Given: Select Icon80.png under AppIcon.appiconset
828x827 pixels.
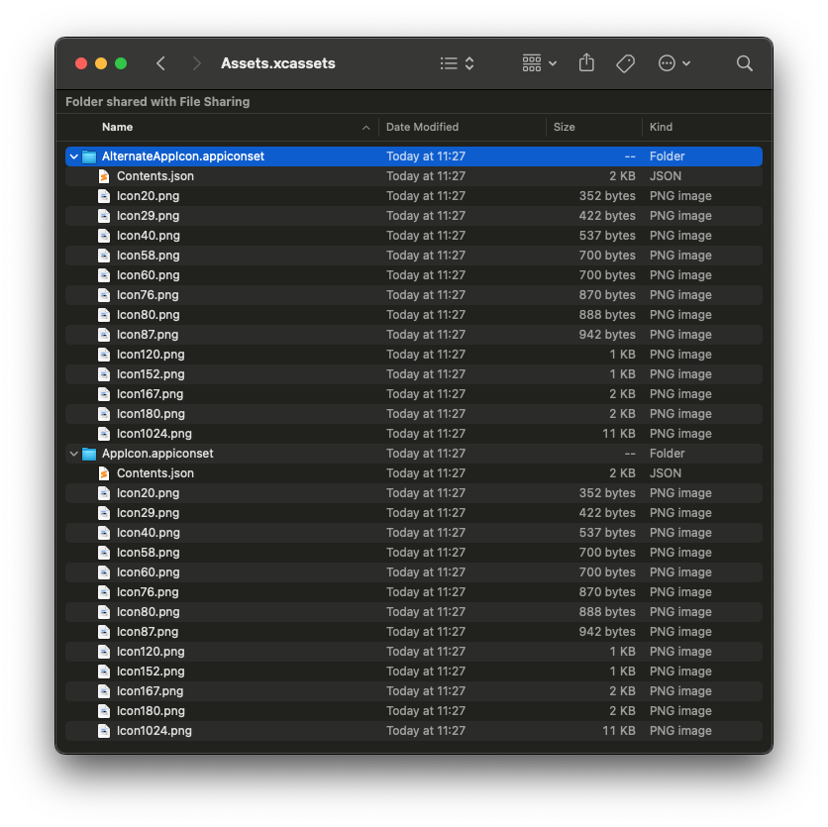Looking at the screenshot, I should click(414, 612).
